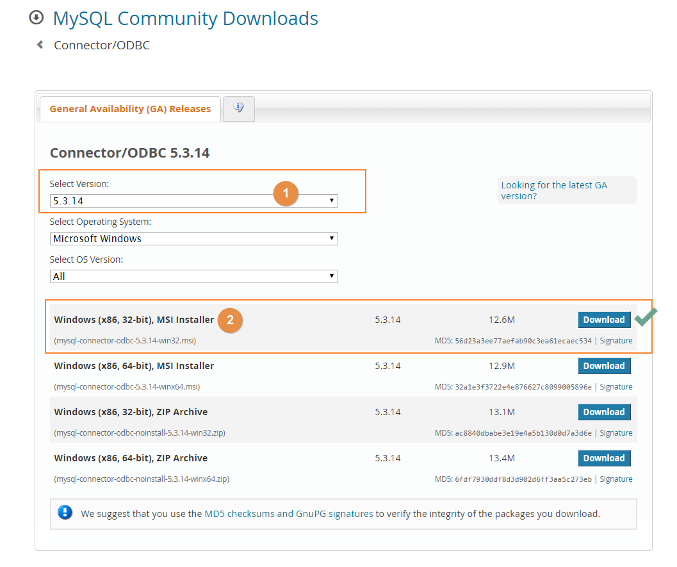677x567 pixels.
Task: Go back to Connector/ODBC page link
Action: (x=102, y=45)
